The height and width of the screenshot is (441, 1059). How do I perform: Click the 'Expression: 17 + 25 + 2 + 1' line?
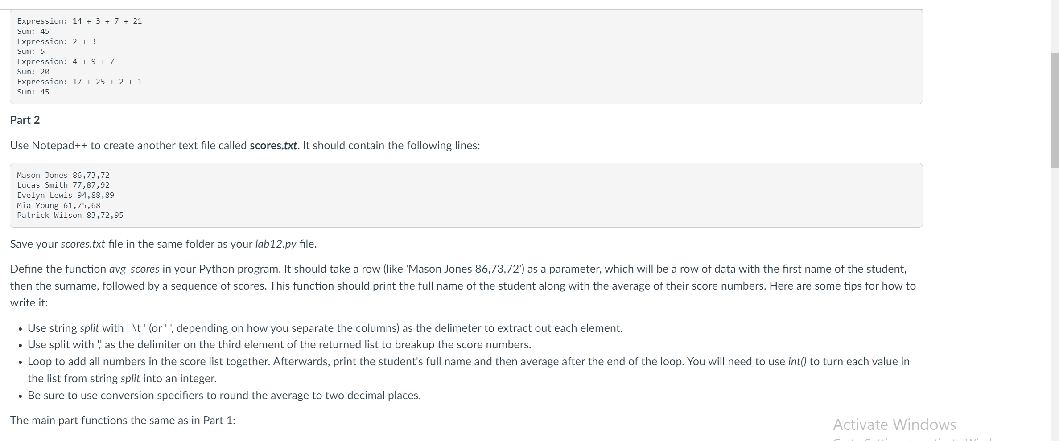79,82
